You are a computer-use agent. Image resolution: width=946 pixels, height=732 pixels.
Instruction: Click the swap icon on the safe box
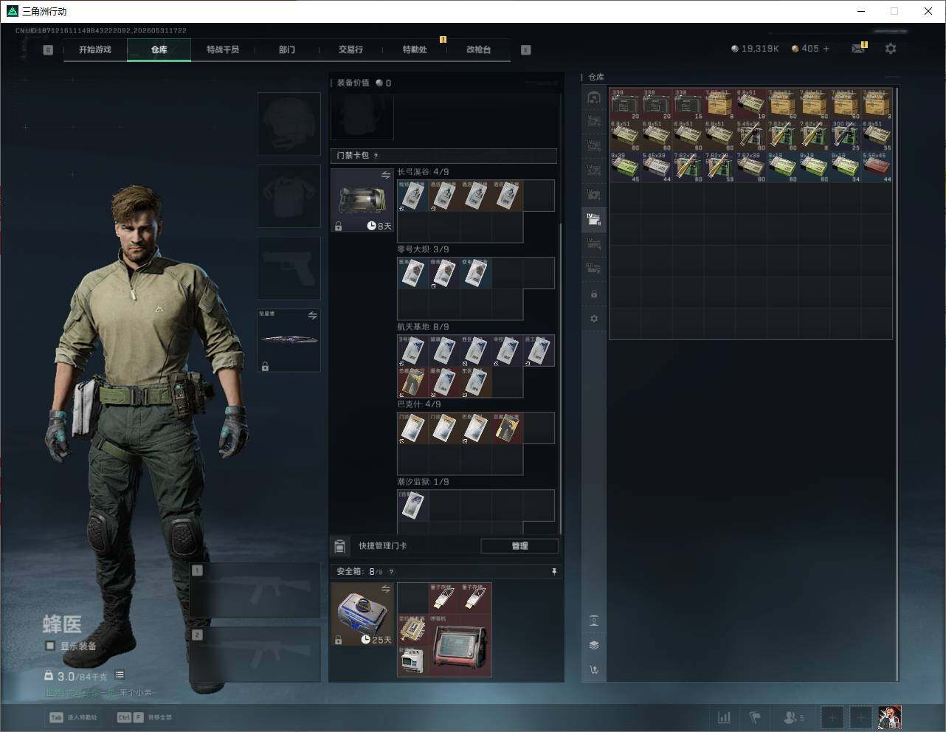click(x=386, y=588)
